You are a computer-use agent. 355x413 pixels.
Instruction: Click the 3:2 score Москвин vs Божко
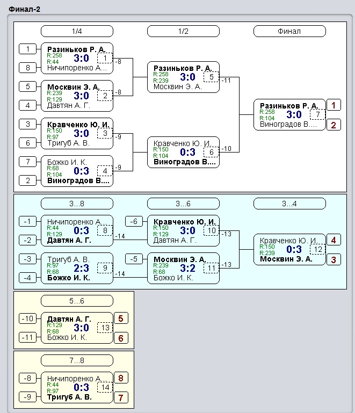(x=188, y=268)
